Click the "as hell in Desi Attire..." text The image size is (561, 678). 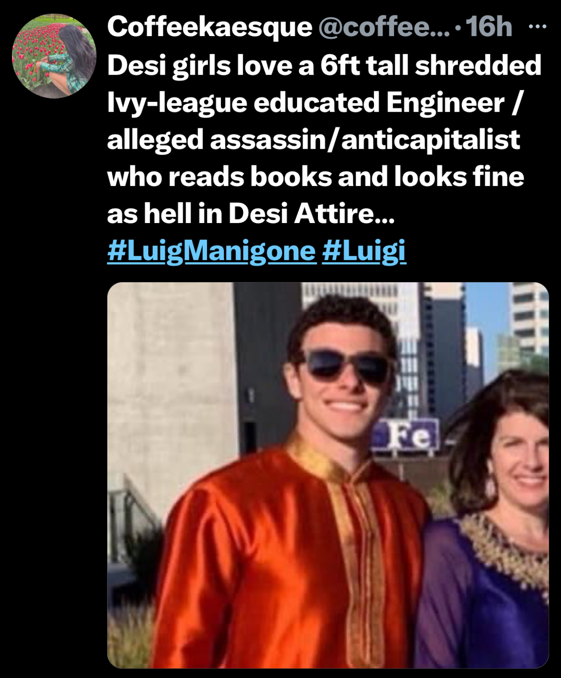[x=251, y=213]
